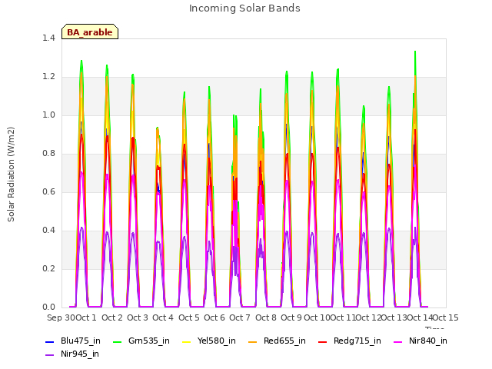
Task: Click the 0.4 y-axis tick label
Action: click(48, 231)
